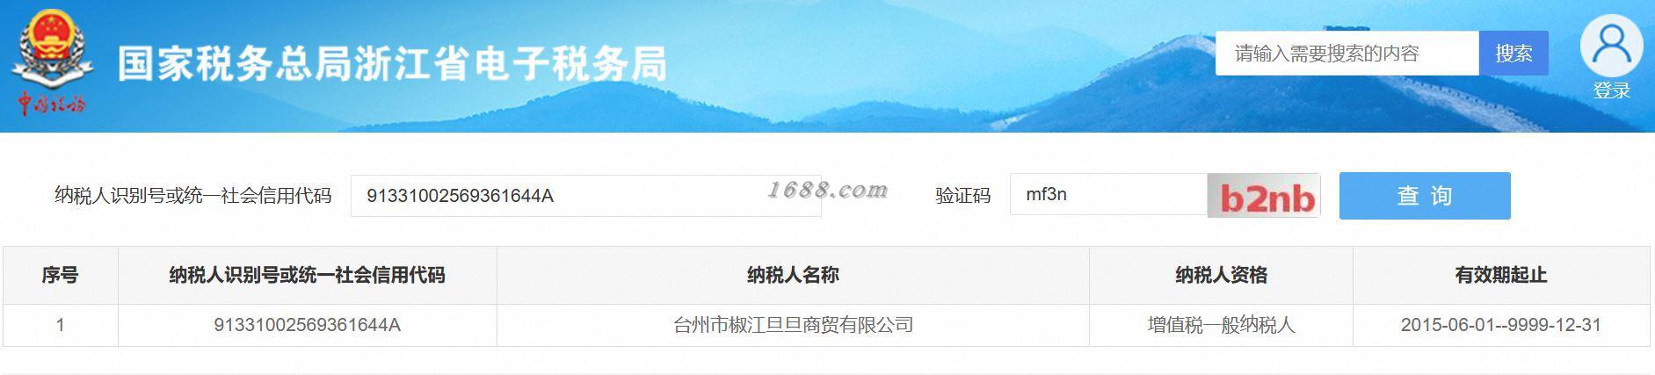Screen dimensions: 1655x375
Task: Click the 登录 login text link
Action: point(1611,90)
